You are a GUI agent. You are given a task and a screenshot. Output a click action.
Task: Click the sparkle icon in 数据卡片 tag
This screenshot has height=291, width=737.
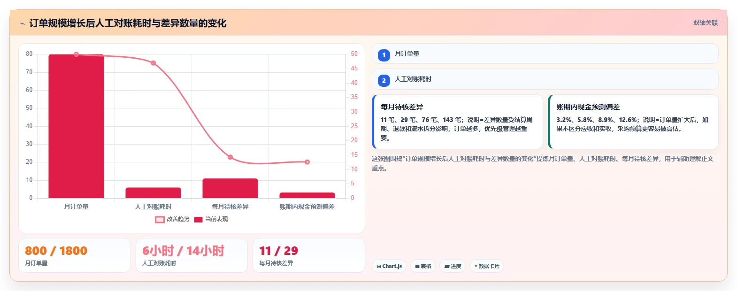[x=476, y=266]
